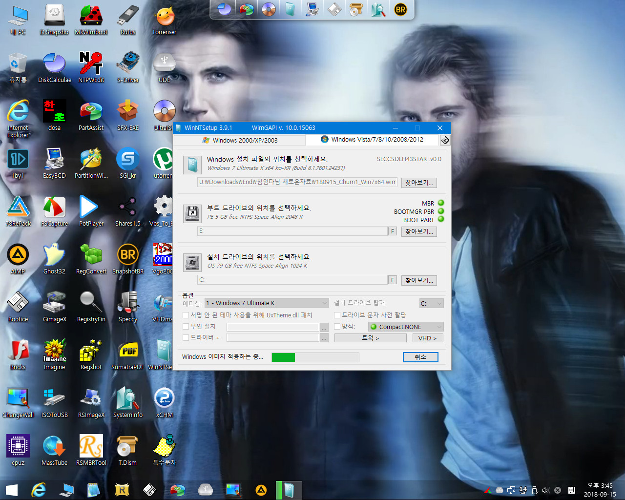Click the WIM file path input field
Viewport: 625px width, 500px height.
point(297,182)
